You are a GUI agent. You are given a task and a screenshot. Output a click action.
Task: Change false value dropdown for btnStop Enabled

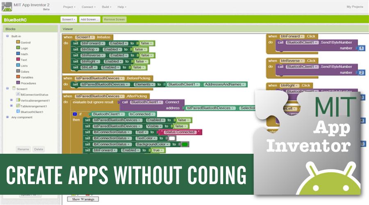pos(141,50)
